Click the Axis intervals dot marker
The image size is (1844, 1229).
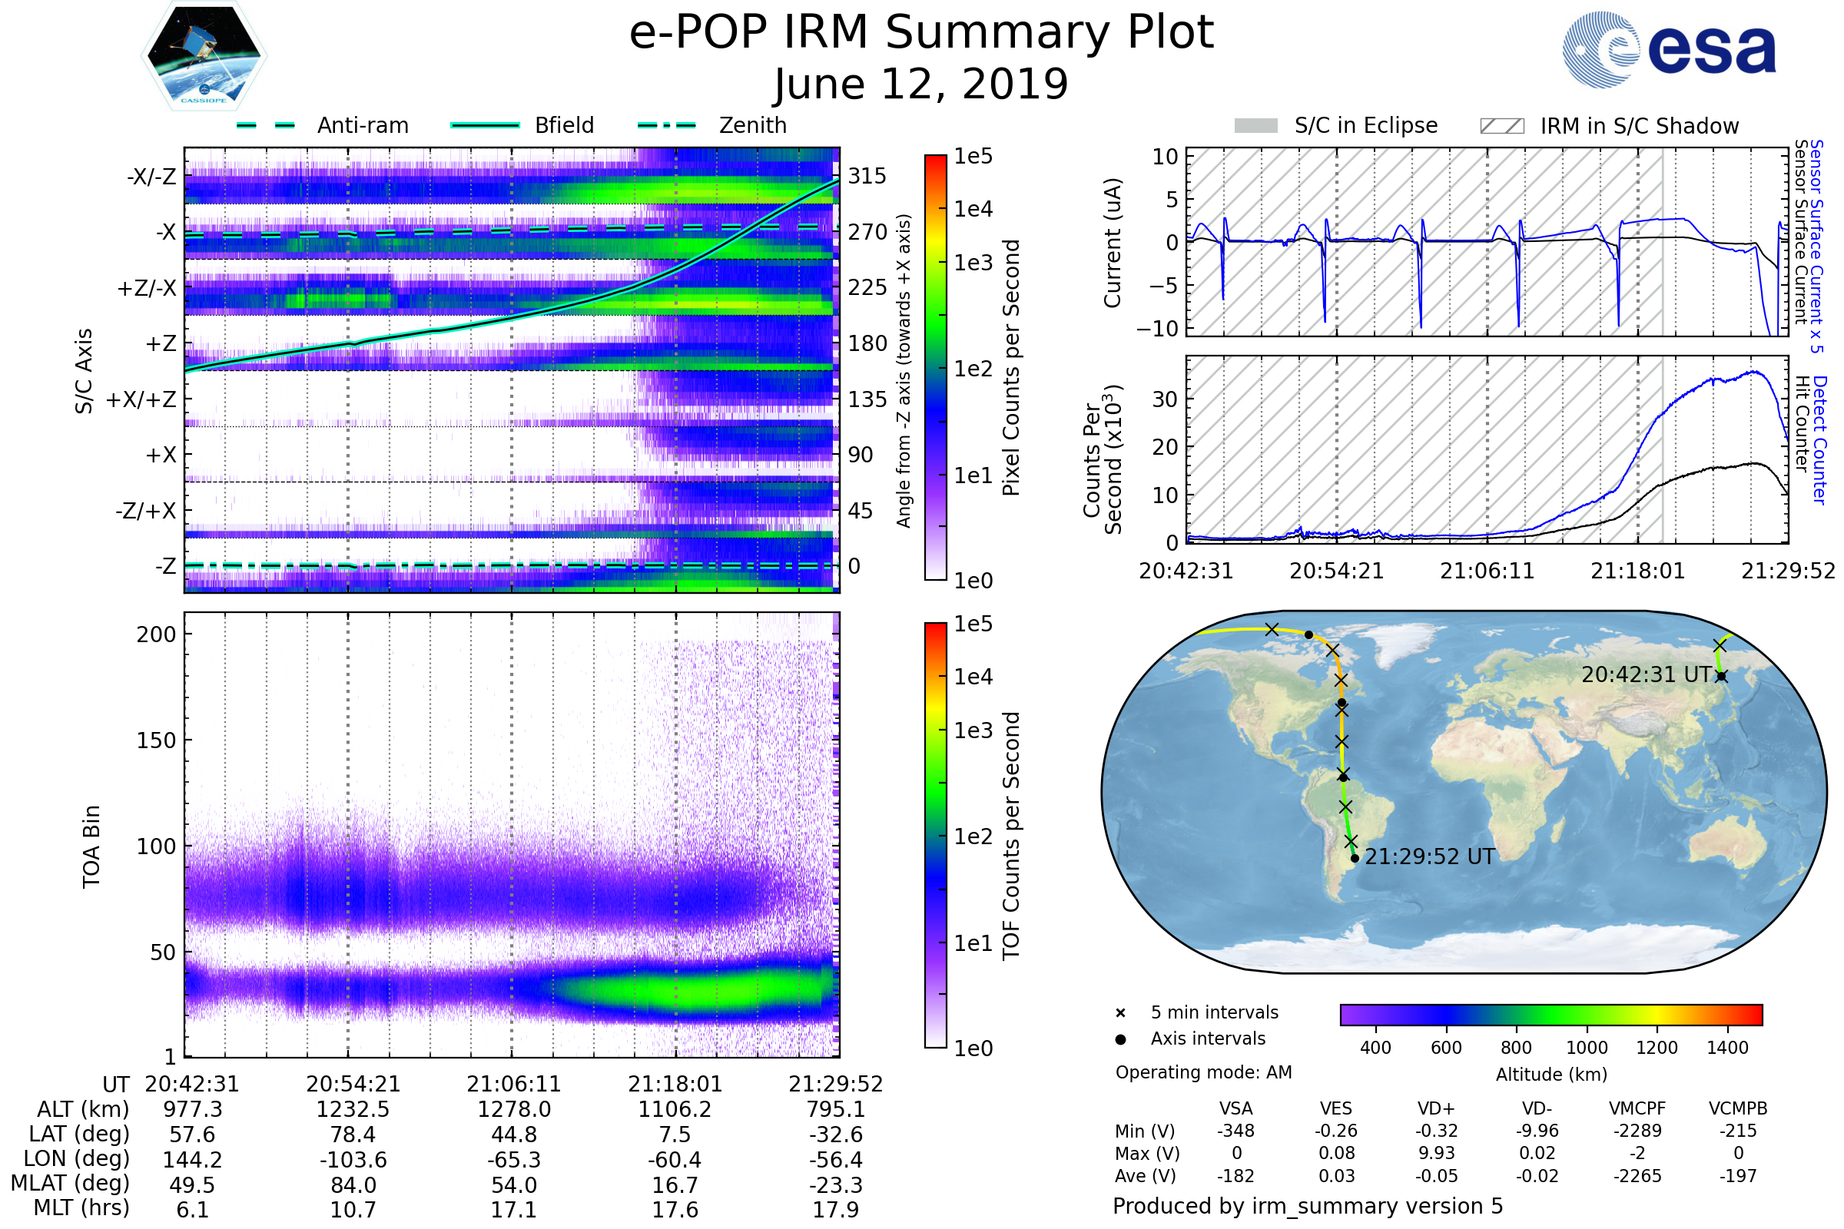pos(1120,1039)
